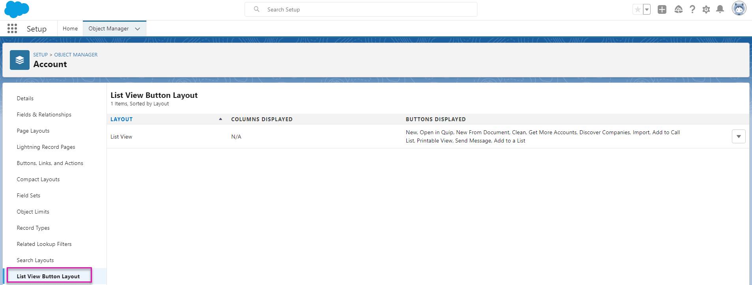The width and height of the screenshot is (752, 285).
Task: Click the Salesforce cloud logo
Action: (17, 9)
